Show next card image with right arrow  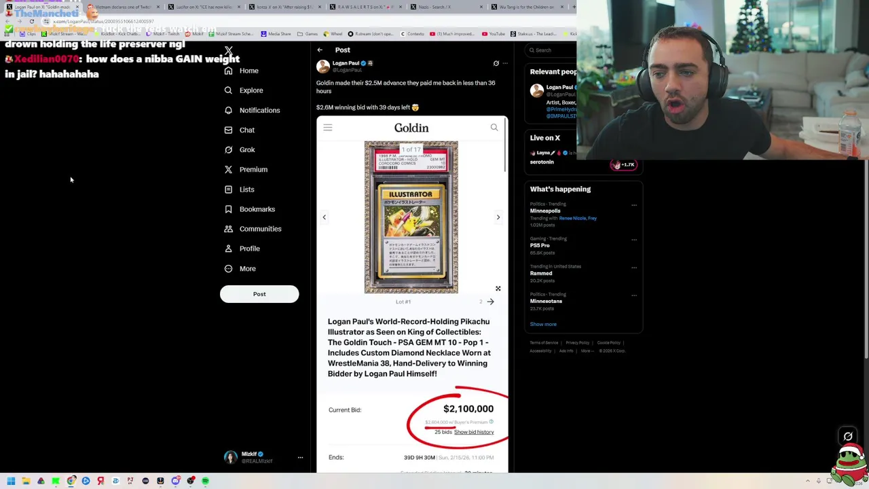click(498, 217)
